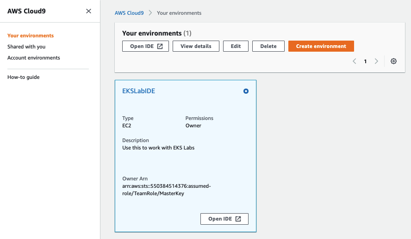Click page number 1 in pagination
The height and width of the screenshot is (239, 411).
(x=365, y=61)
